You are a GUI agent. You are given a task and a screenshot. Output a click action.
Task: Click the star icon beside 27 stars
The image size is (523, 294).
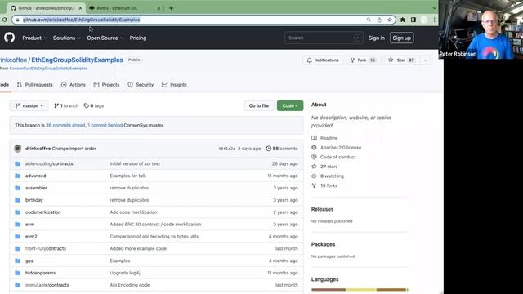pos(314,167)
